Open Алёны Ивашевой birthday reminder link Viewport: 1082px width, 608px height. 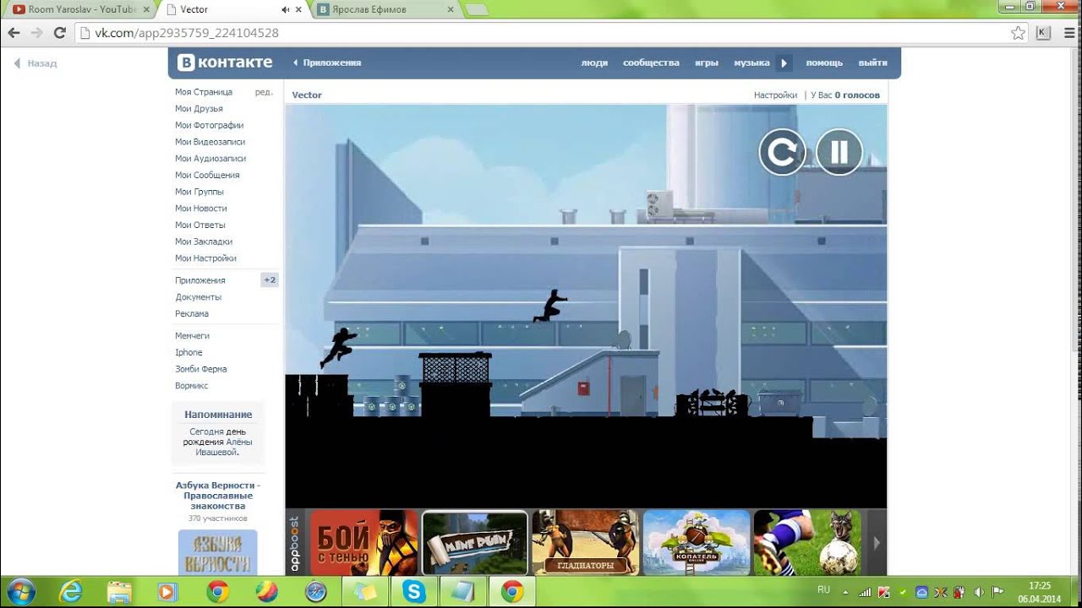click(224, 447)
